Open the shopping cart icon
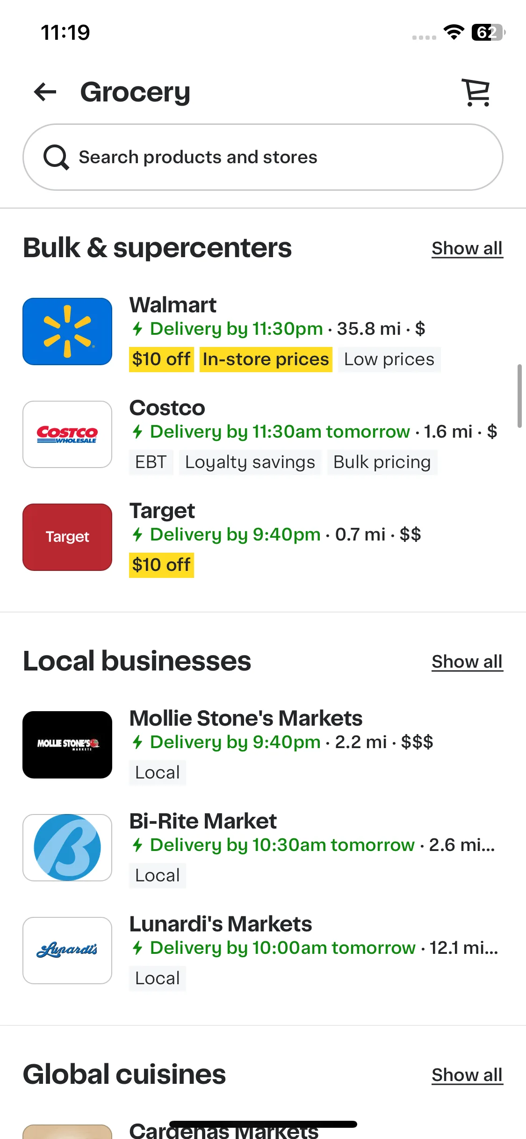 click(476, 92)
